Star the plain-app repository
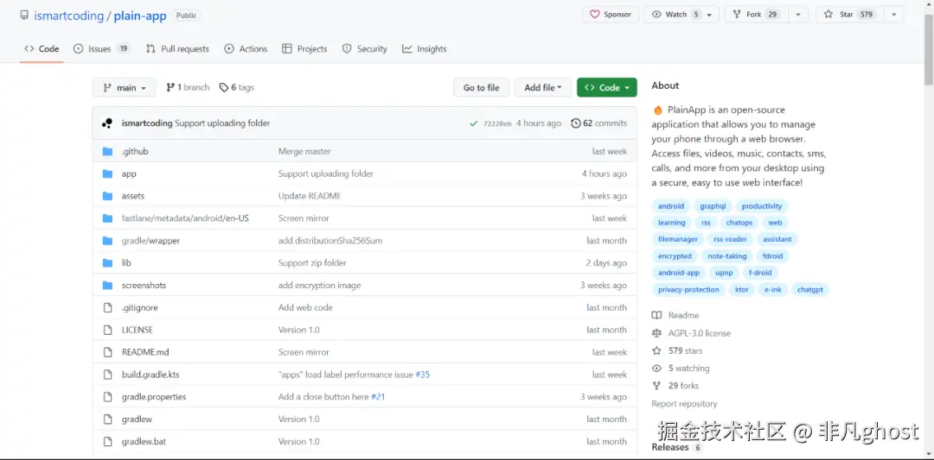934x460 pixels. (x=849, y=15)
